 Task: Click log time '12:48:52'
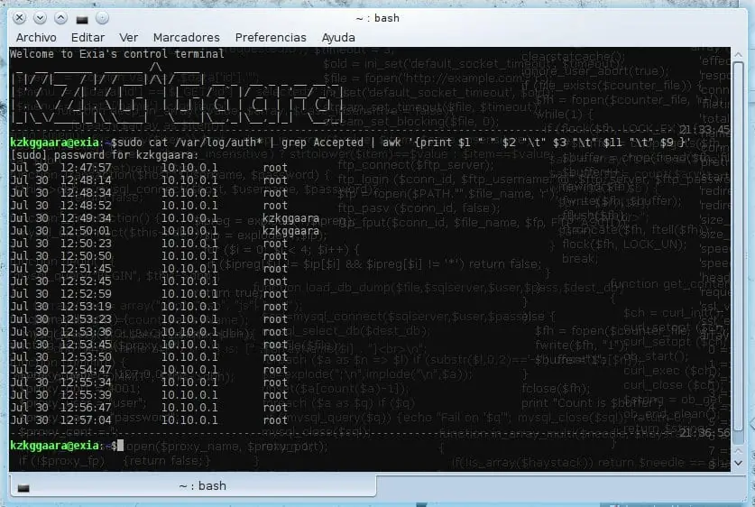click(x=86, y=206)
